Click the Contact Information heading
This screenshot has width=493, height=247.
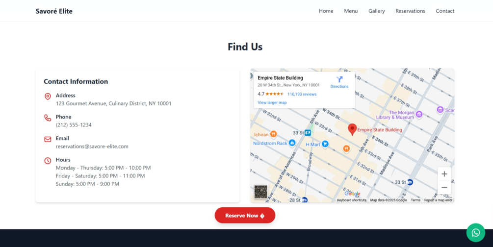[76, 81]
